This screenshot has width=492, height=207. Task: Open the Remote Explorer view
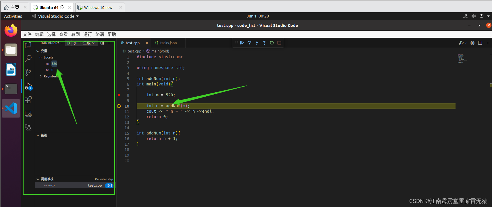pyautogui.click(x=28, y=114)
